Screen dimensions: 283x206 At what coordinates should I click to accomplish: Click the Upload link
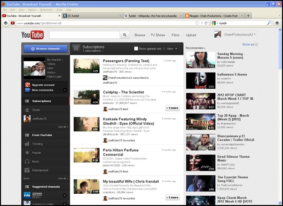click(191, 35)
